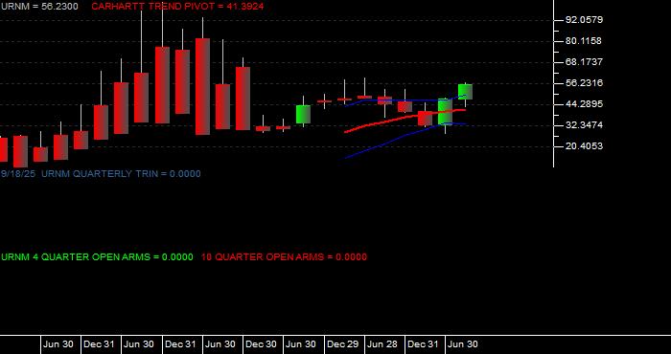Click the 68.1737 price axis label
Screen dimensions: 671x354
click(584, 62)
